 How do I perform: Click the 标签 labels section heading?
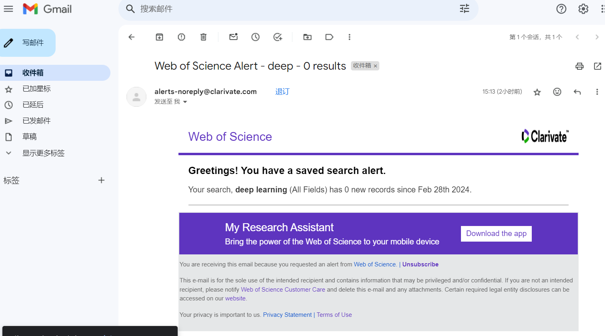click(x=11, y=180)
